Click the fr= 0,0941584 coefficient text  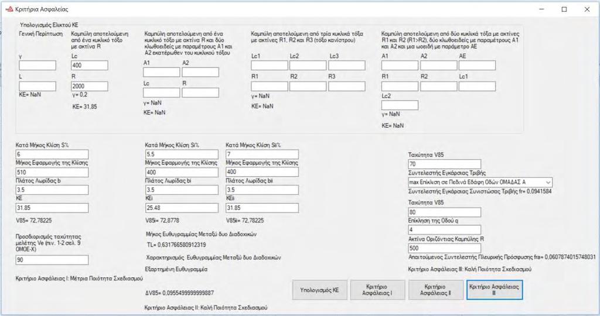click(480, 191)
